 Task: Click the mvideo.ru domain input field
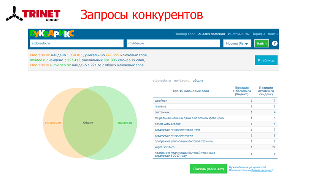(173, 43)
